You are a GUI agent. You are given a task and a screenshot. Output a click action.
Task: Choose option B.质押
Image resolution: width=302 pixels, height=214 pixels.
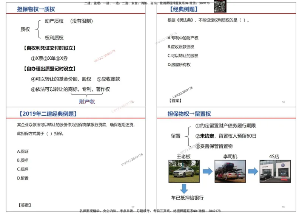point(23,160)
